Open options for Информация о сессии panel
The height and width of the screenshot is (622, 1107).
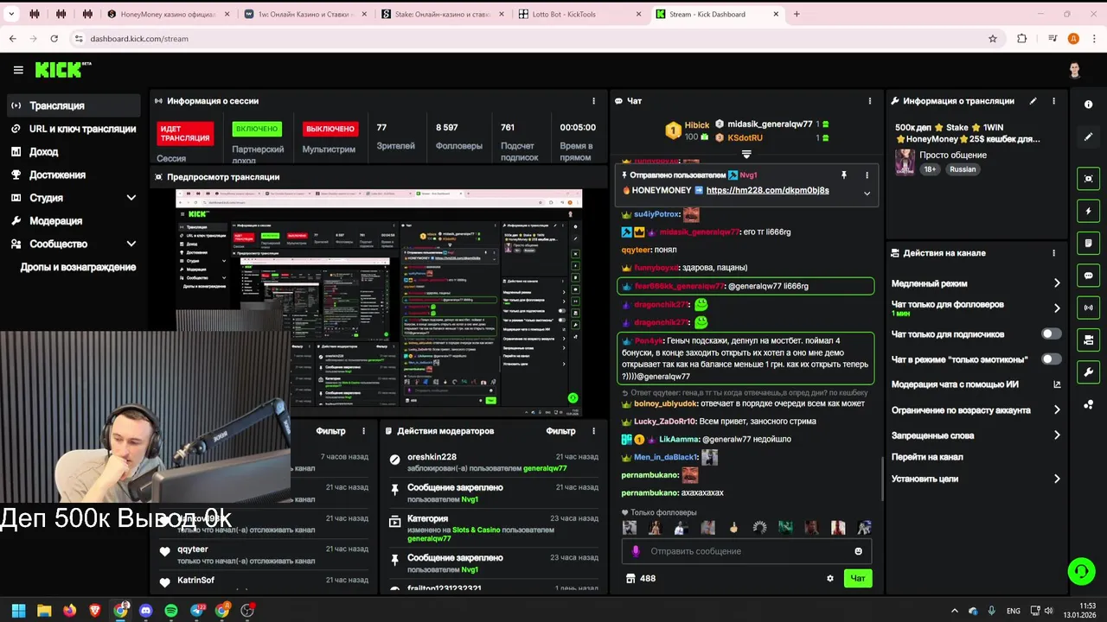click(593, 101)
